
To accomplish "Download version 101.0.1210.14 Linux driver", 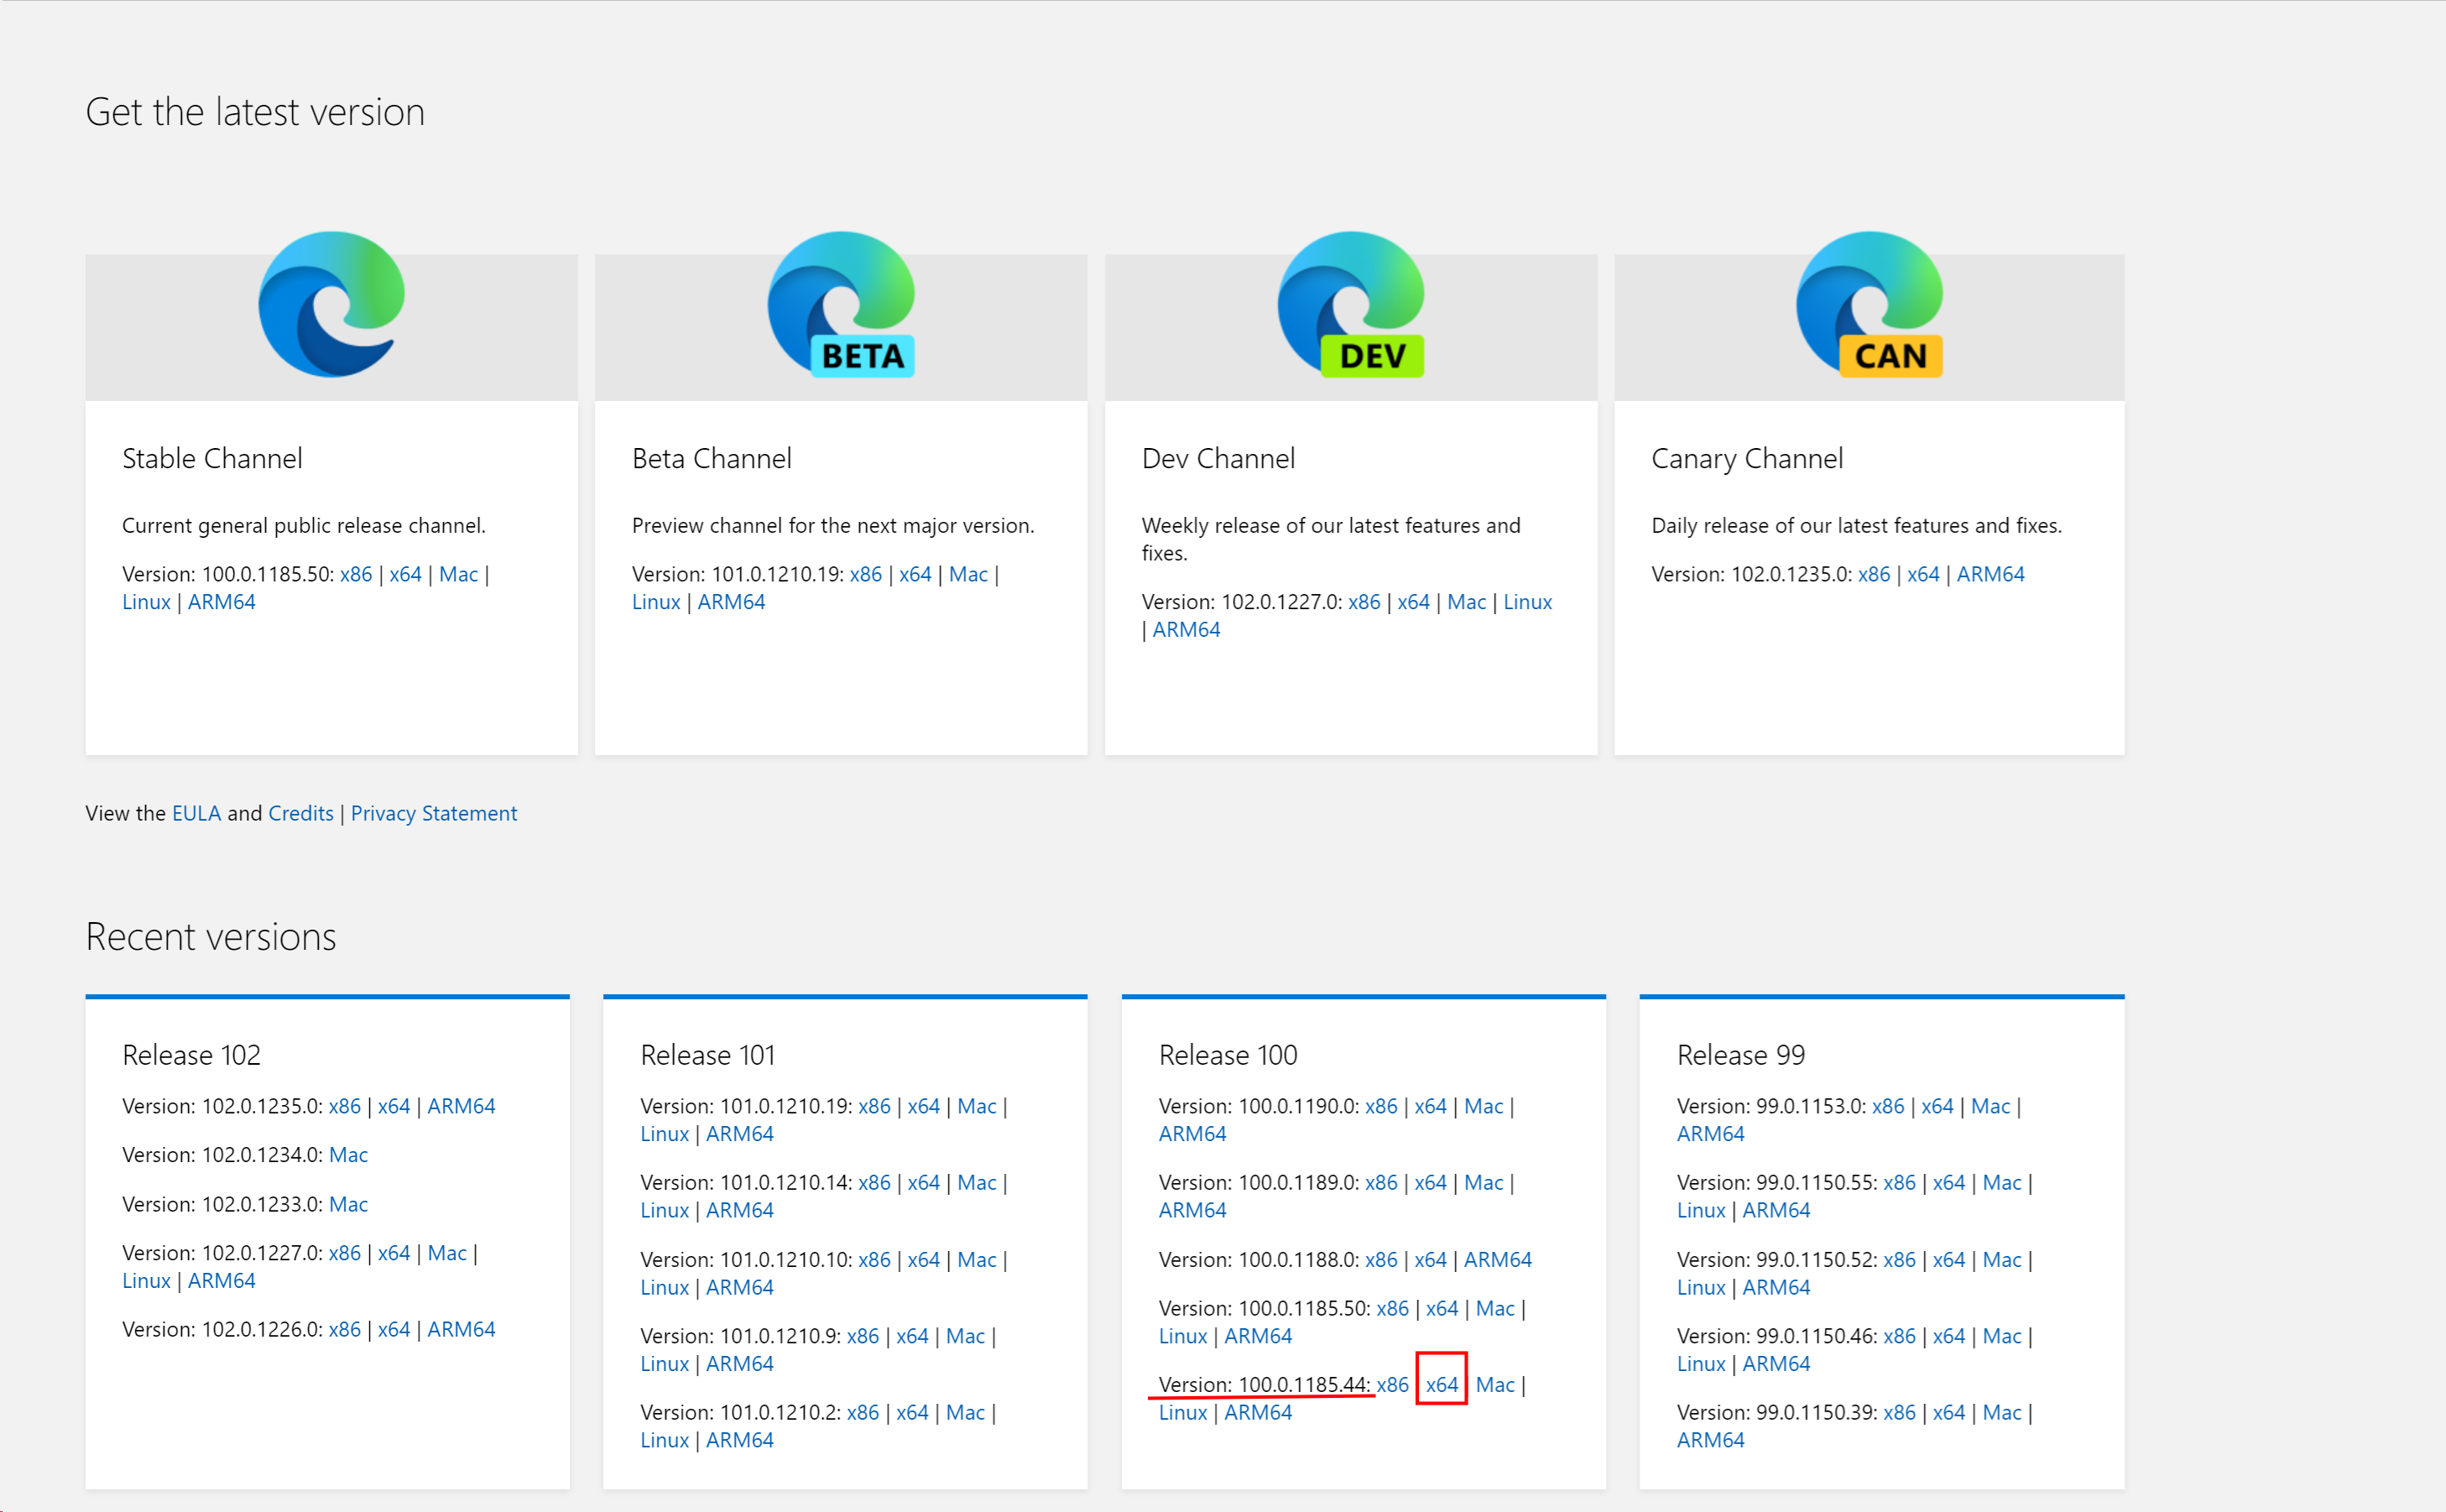I will point(665,1211).
